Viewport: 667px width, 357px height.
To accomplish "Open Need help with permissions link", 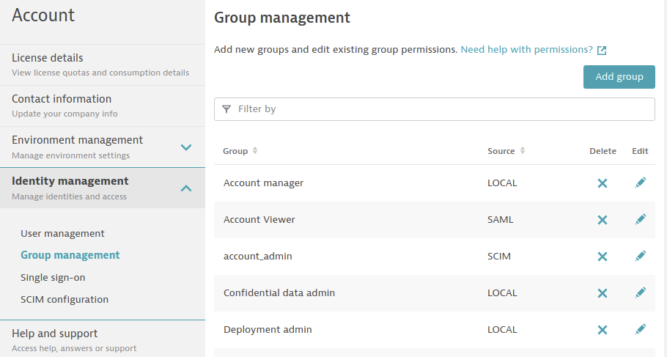I will [526, 49].
